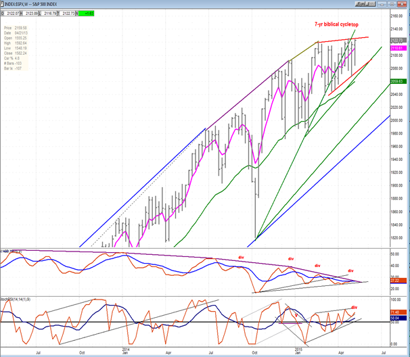
Task: Select the High 1592.64 row in data box
Action: [x=16, y=43]
